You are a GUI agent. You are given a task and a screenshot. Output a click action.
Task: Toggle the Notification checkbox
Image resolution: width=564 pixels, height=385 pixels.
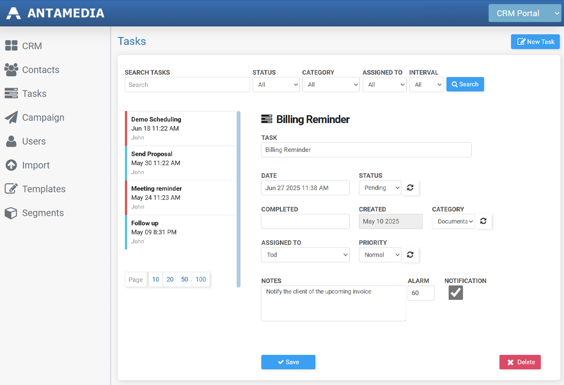pyautogui.click(x=455, y=293)
